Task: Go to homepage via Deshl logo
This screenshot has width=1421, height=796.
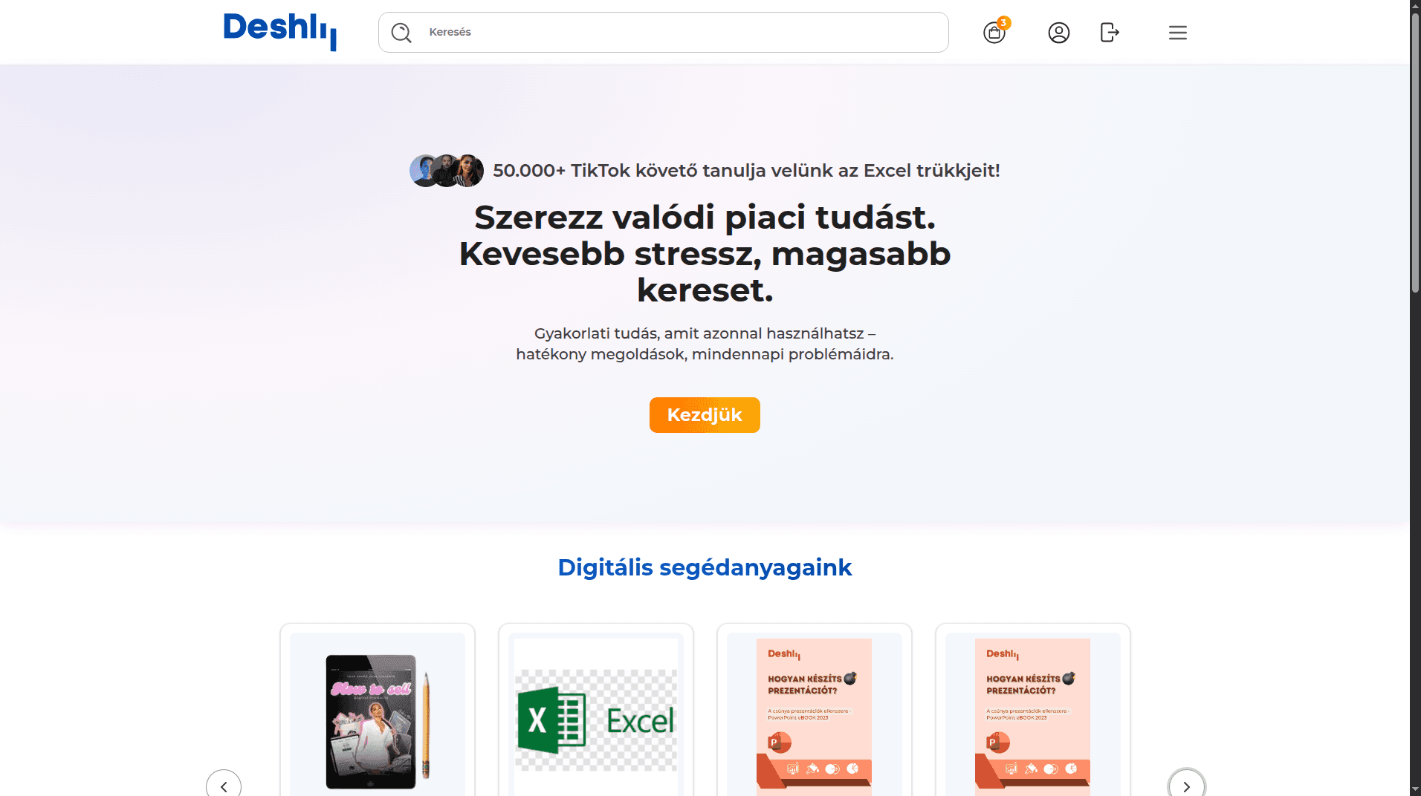Action: coord(280,31)
